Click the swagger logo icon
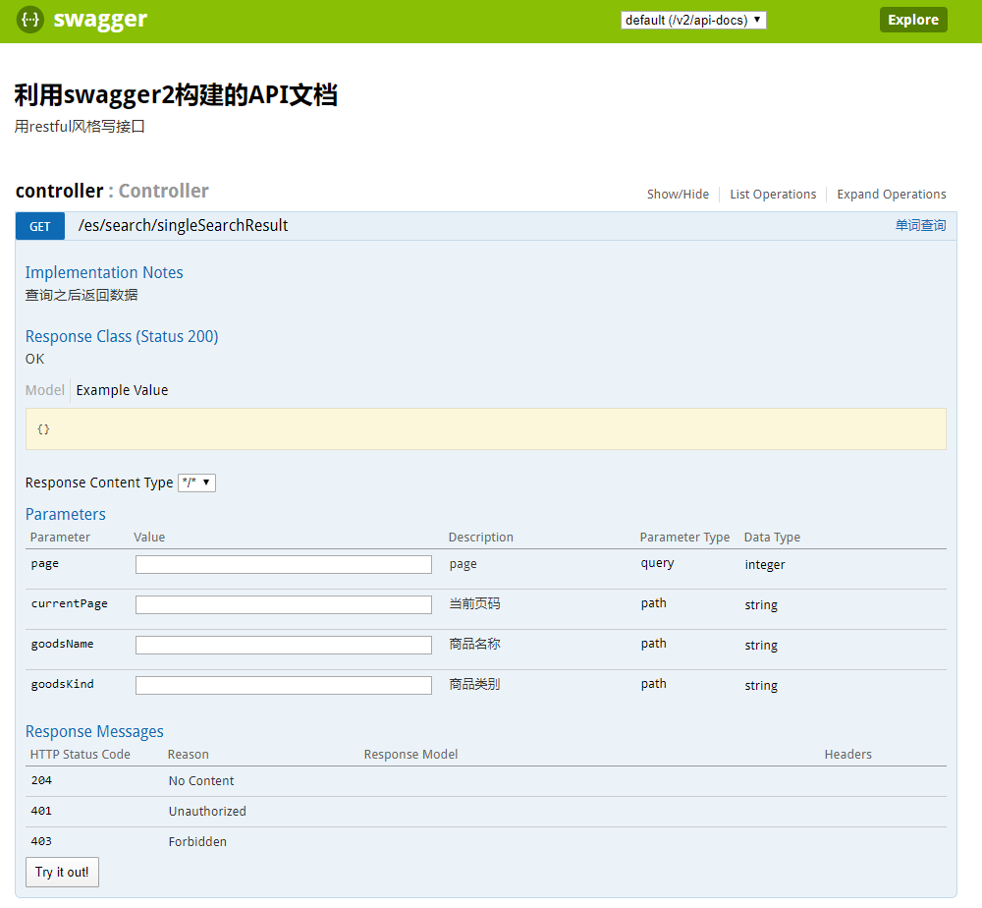This screenshot has height=908, width=982. 30,20
